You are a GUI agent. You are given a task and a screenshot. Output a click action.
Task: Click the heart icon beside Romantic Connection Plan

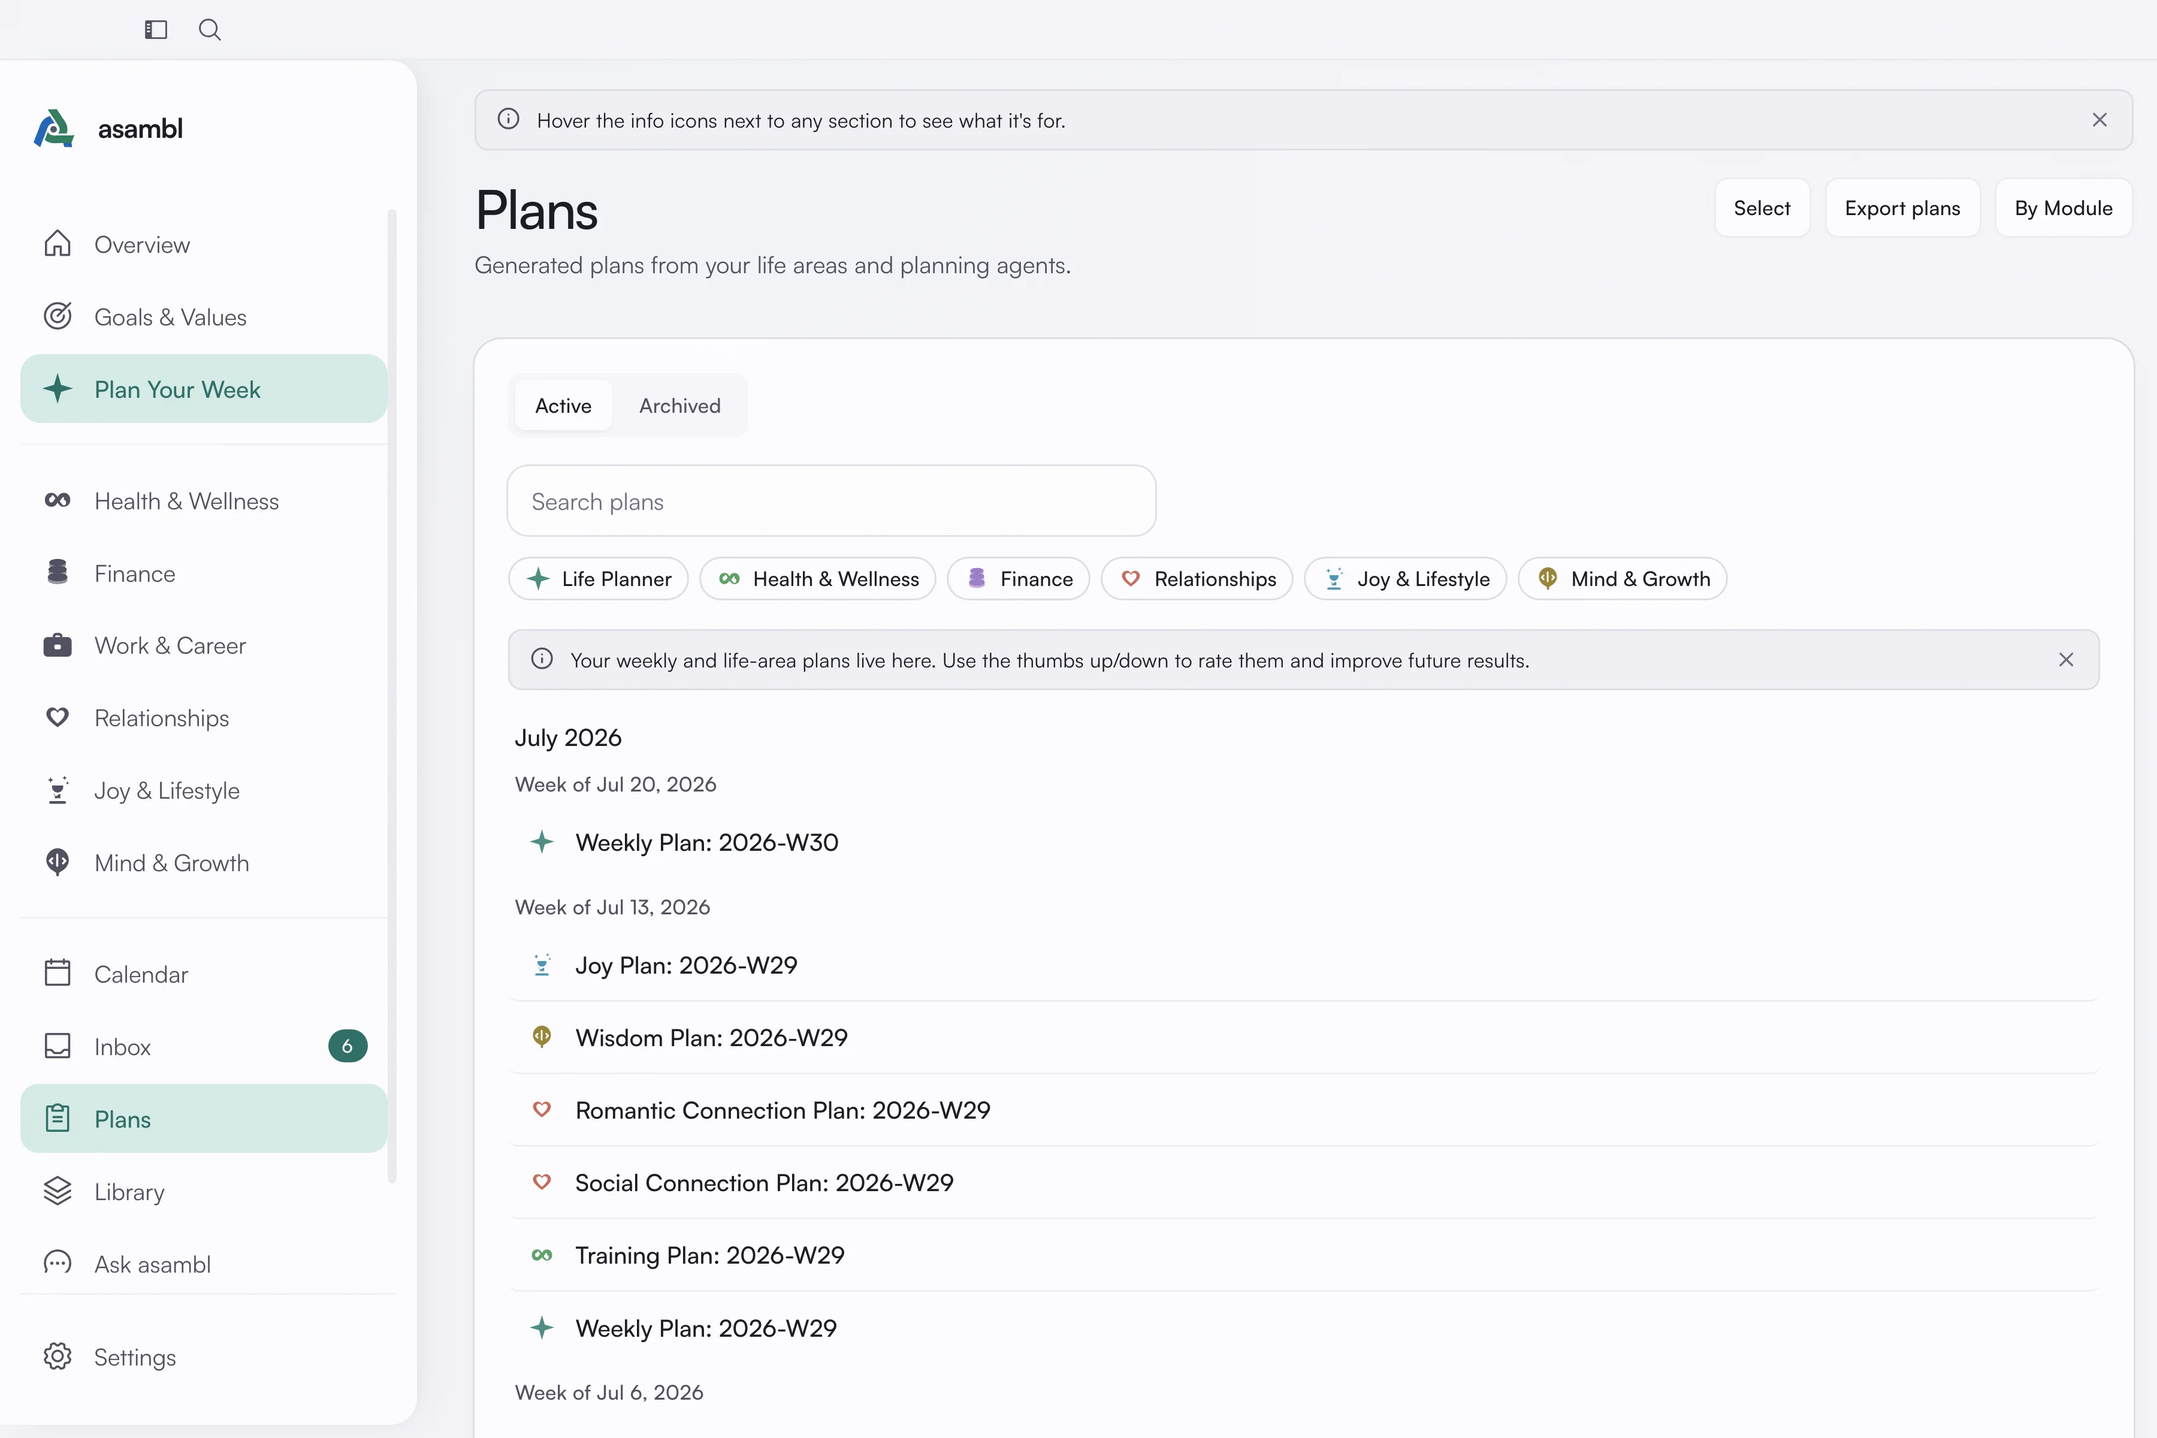point(542,1110)
